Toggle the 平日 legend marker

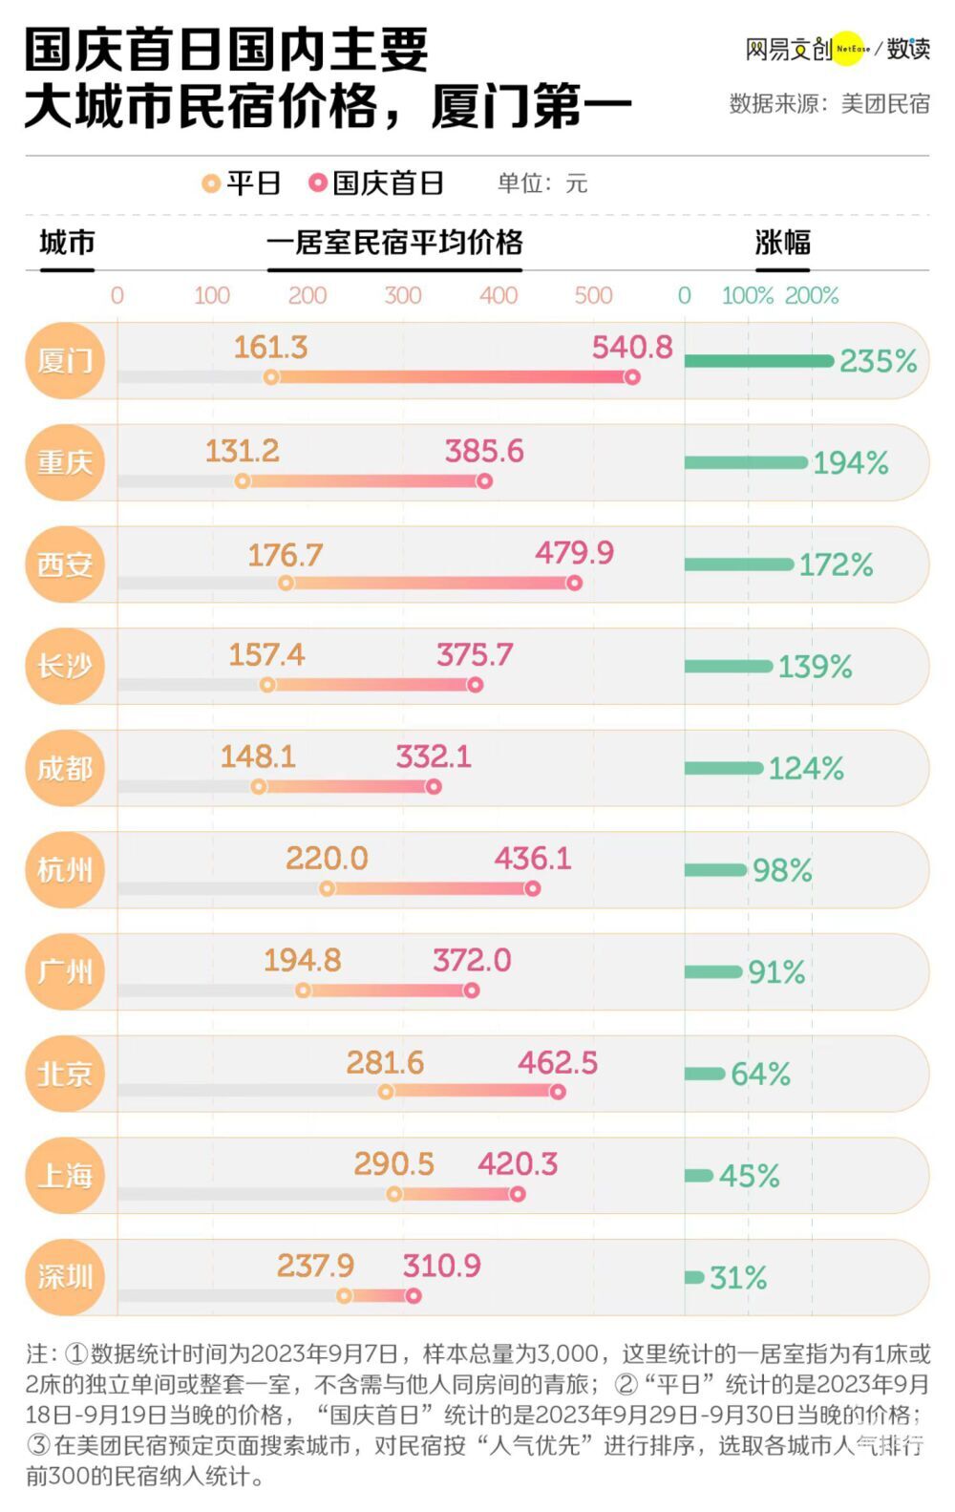point(211,183)
